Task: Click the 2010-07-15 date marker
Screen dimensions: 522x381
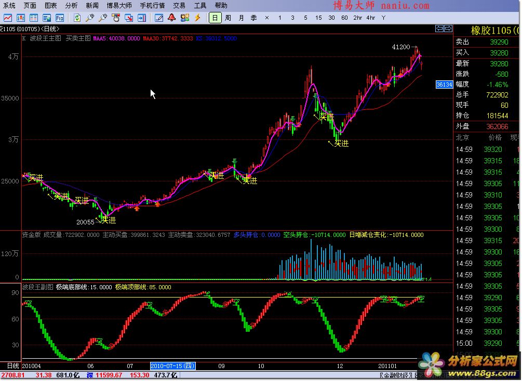Action: click(173, 366)
